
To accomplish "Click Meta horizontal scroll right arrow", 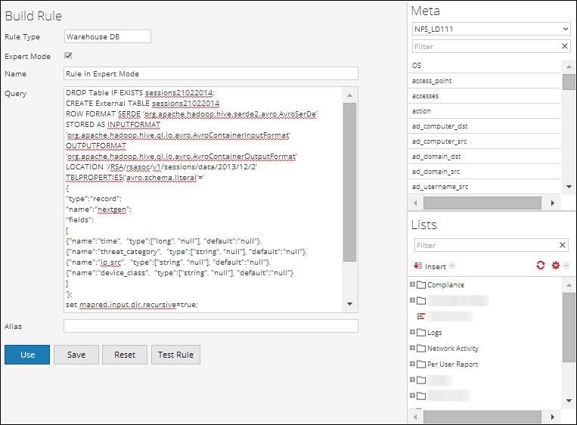I will point(552,203).
